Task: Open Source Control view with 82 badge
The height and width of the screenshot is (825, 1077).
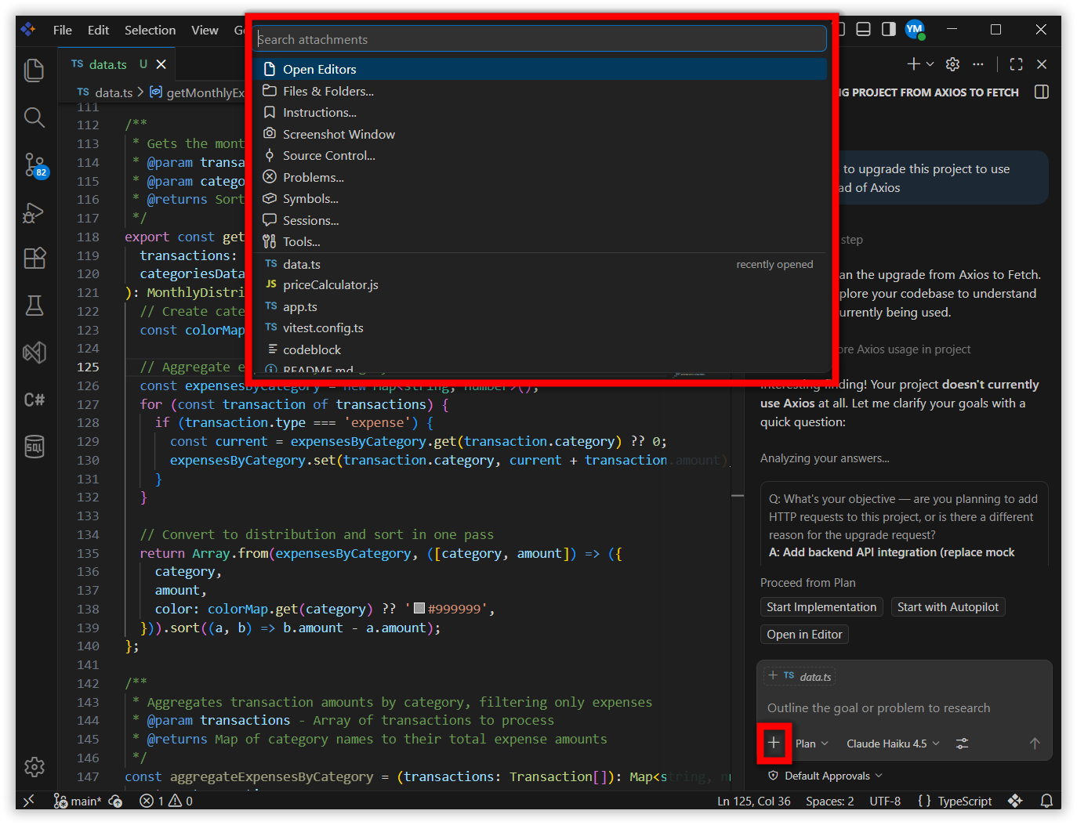Action: [x=34, y=165]
